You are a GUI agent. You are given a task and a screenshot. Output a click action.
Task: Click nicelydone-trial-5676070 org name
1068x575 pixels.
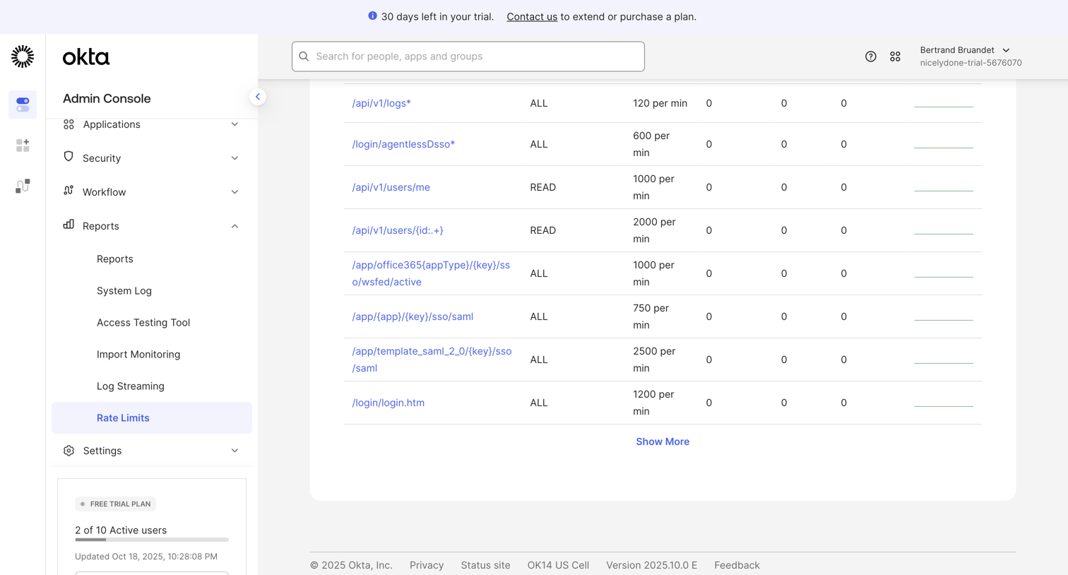(x=971, y=63)
